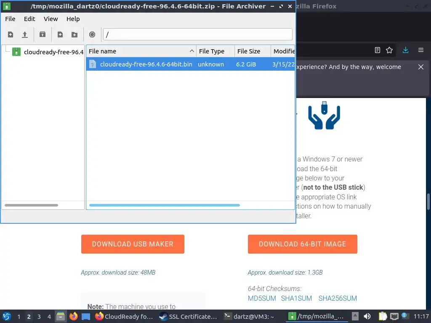Open the SHA1SUM checksum link
The image size is (431, 323).
coord(296,298)
